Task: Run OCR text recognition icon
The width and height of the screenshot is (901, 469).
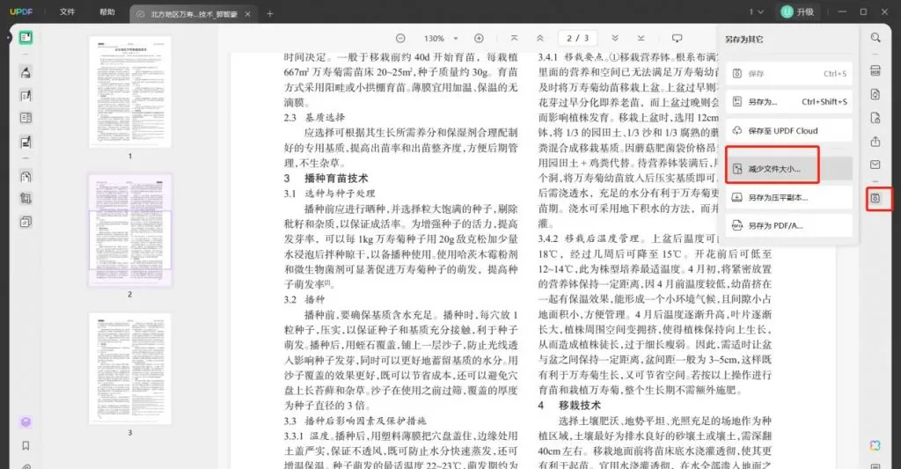Action: click(875, 70)
